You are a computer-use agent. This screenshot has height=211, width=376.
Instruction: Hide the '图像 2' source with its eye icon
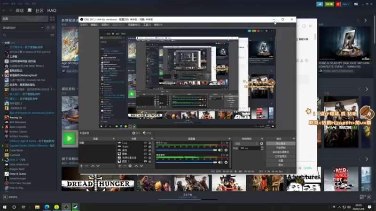pyautogui.click(x=145, y=161)
